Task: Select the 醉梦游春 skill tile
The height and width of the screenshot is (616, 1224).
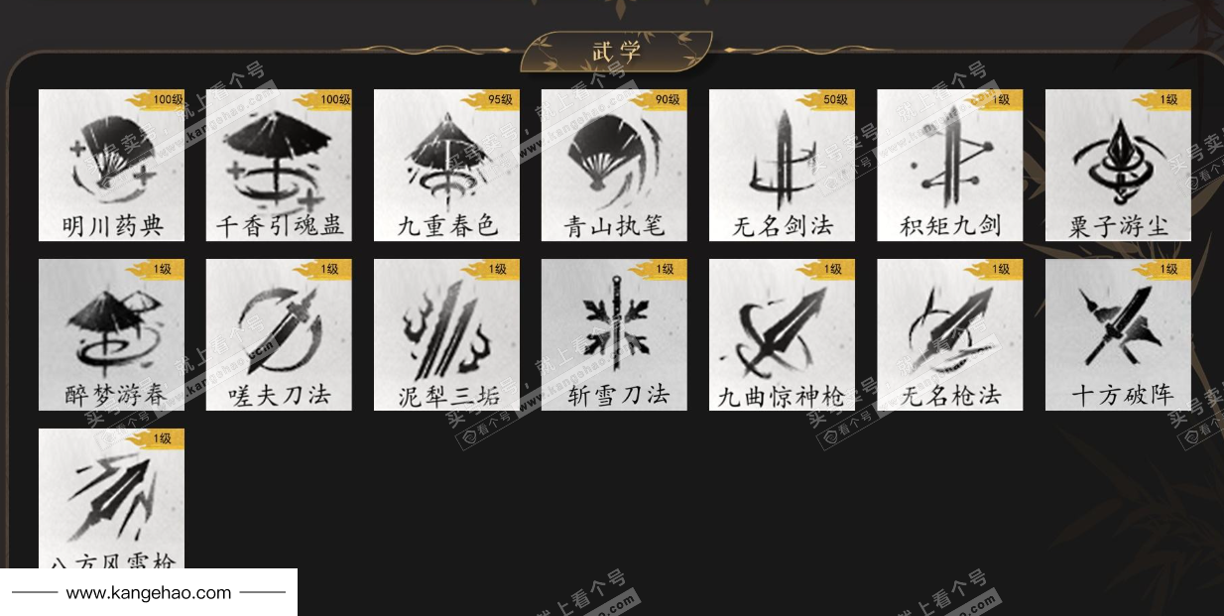Action: click(111, 334)
